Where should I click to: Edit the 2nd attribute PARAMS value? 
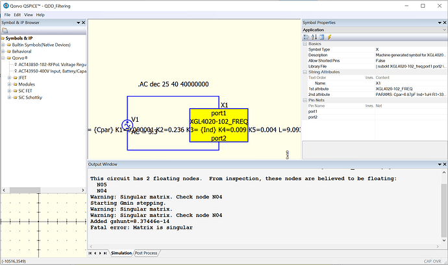click(410, 95)
